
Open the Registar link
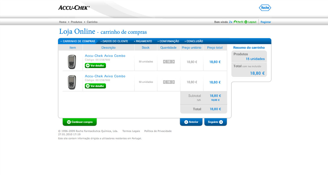point(266,22)
